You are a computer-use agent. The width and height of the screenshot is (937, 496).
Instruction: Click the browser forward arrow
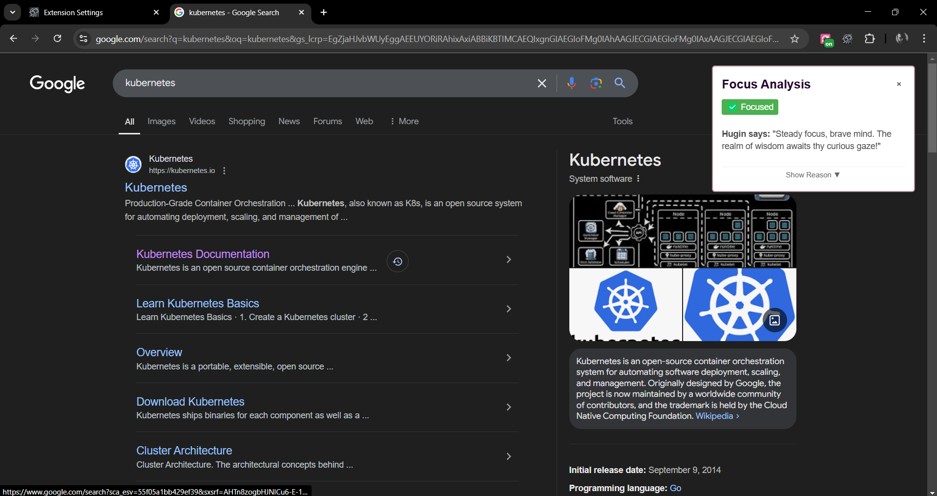[35, 39]
